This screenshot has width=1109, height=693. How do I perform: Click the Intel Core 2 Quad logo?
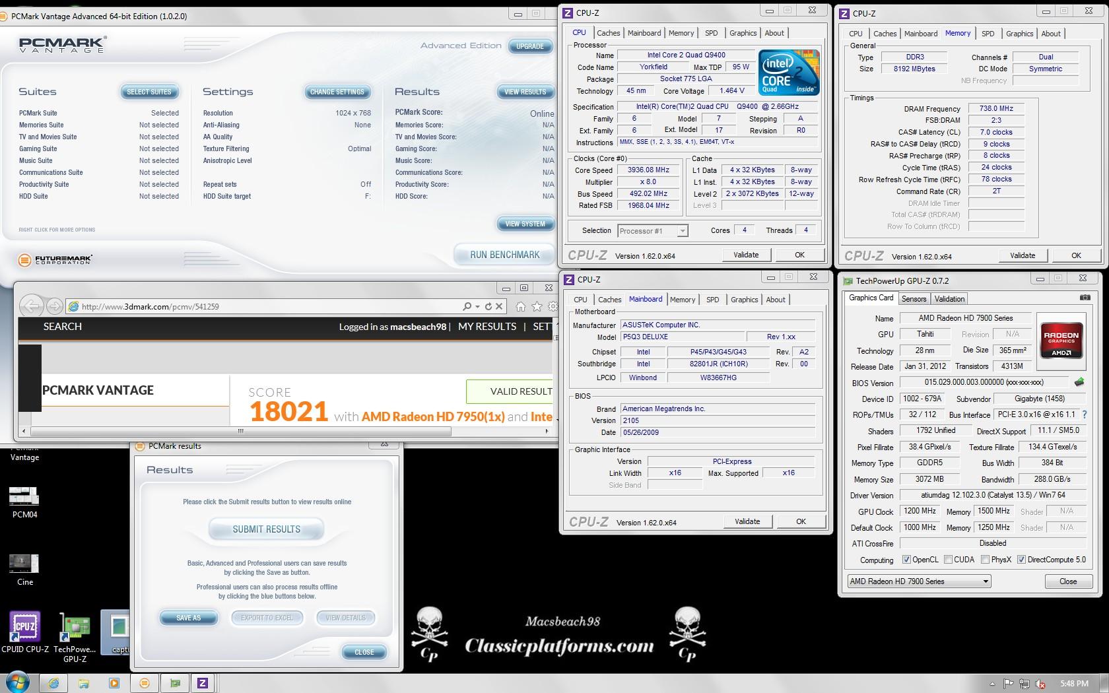[789, 72]
